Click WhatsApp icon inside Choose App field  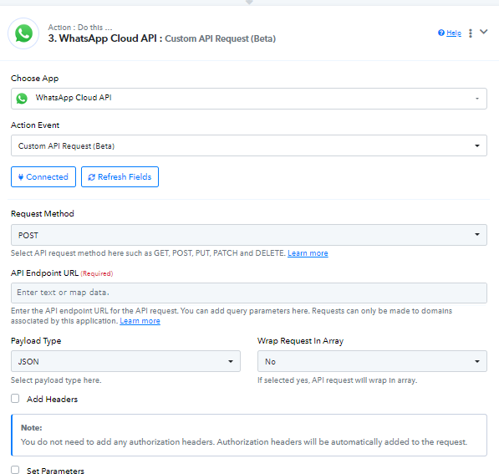pos(22,99)
